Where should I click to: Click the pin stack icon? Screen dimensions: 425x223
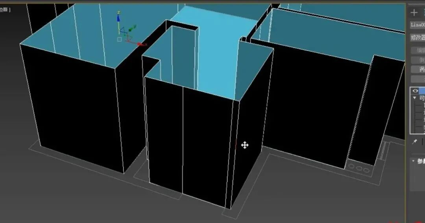[x=415, y=142]
